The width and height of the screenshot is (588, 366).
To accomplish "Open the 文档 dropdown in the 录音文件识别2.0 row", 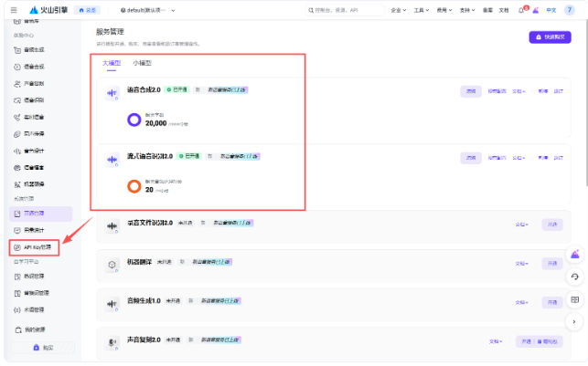I will [x=521, y=225].
